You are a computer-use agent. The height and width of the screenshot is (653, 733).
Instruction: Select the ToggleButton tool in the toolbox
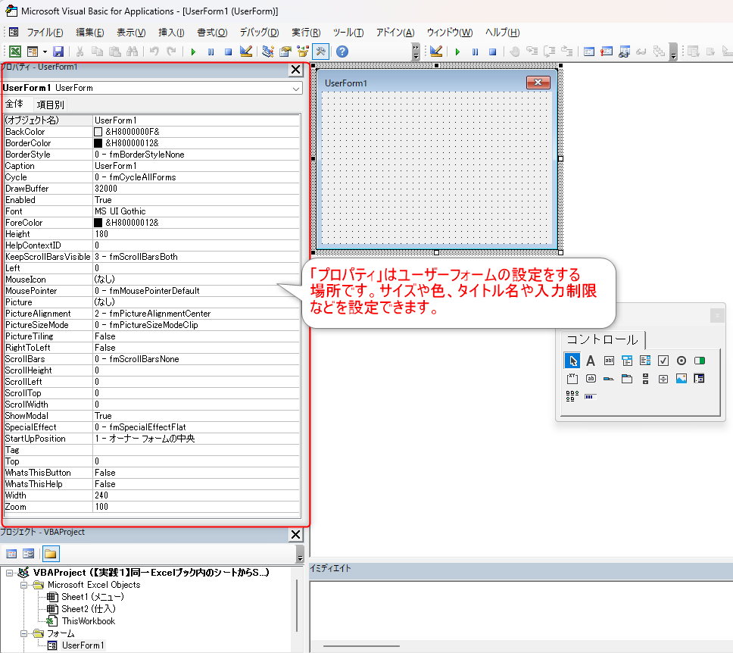(x=700, y=361)
